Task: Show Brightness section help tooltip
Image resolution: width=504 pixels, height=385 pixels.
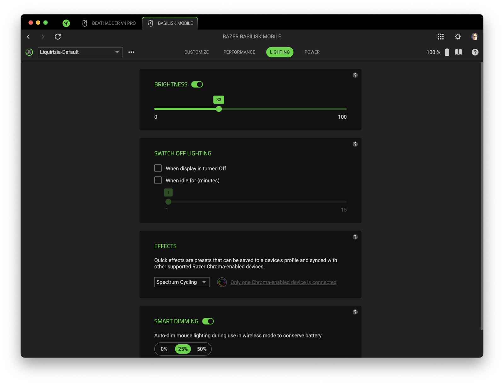Action: click(355, 75)
